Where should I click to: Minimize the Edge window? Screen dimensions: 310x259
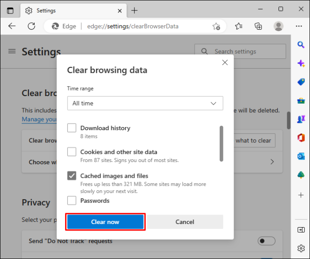tap(261, 9)
